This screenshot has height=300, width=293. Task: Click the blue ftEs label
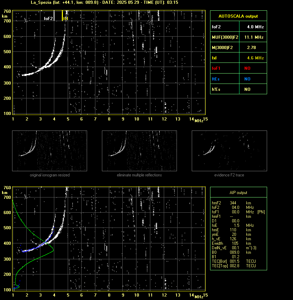coord(216,79)
